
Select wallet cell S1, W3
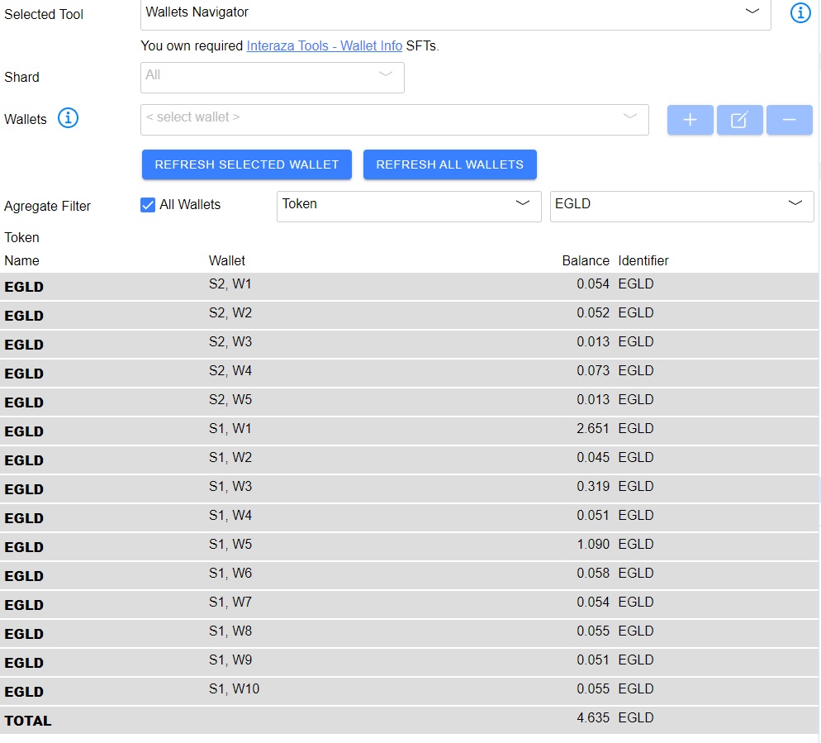[230, 486]
